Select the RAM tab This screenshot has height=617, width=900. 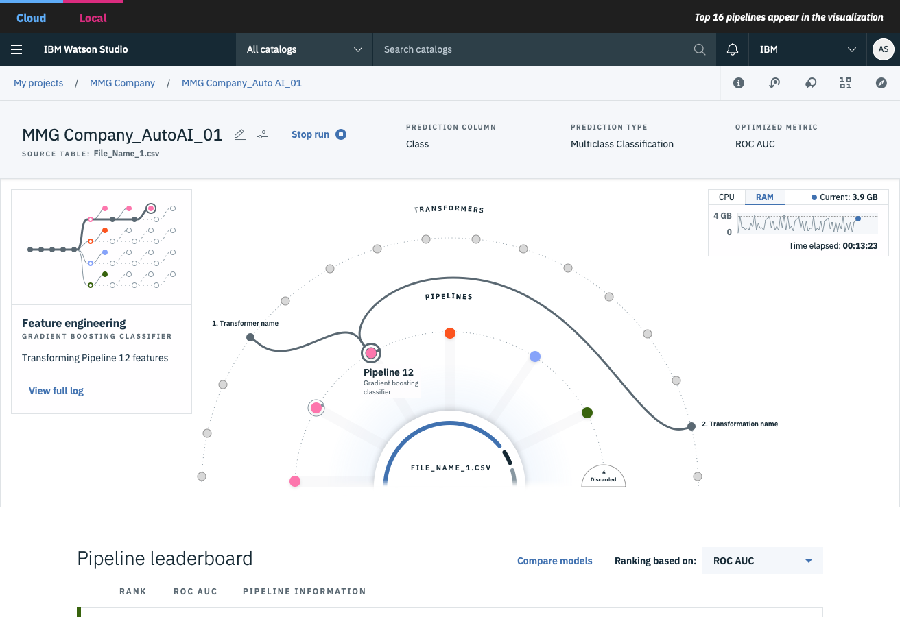click(x=764, y=197)
